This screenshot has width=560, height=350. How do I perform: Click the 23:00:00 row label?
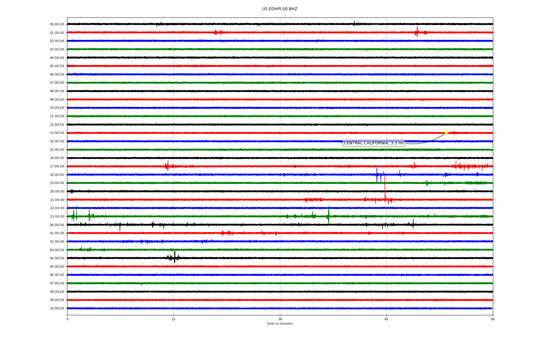[x=57, y=217]
